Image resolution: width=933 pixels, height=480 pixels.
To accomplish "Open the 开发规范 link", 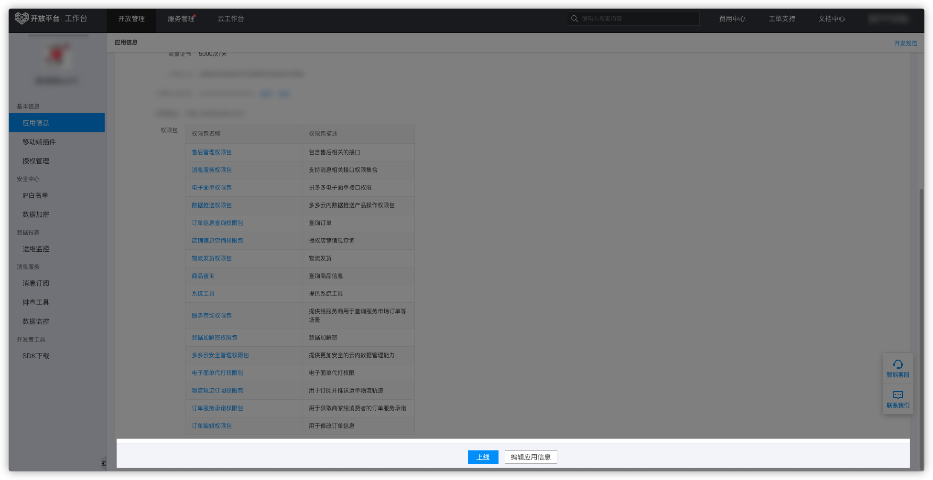I will (x=905, y=43).
